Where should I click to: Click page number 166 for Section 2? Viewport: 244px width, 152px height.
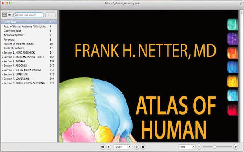52,57
